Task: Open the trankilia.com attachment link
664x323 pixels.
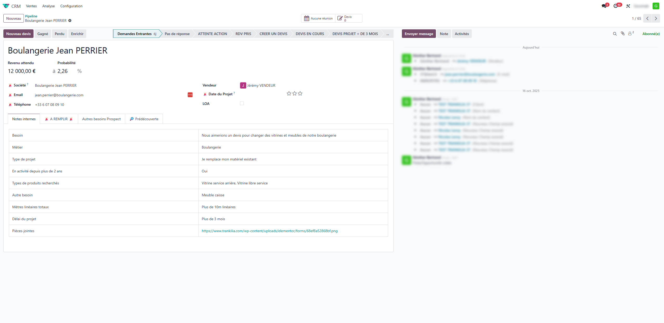Action: (x=270, y=231)
